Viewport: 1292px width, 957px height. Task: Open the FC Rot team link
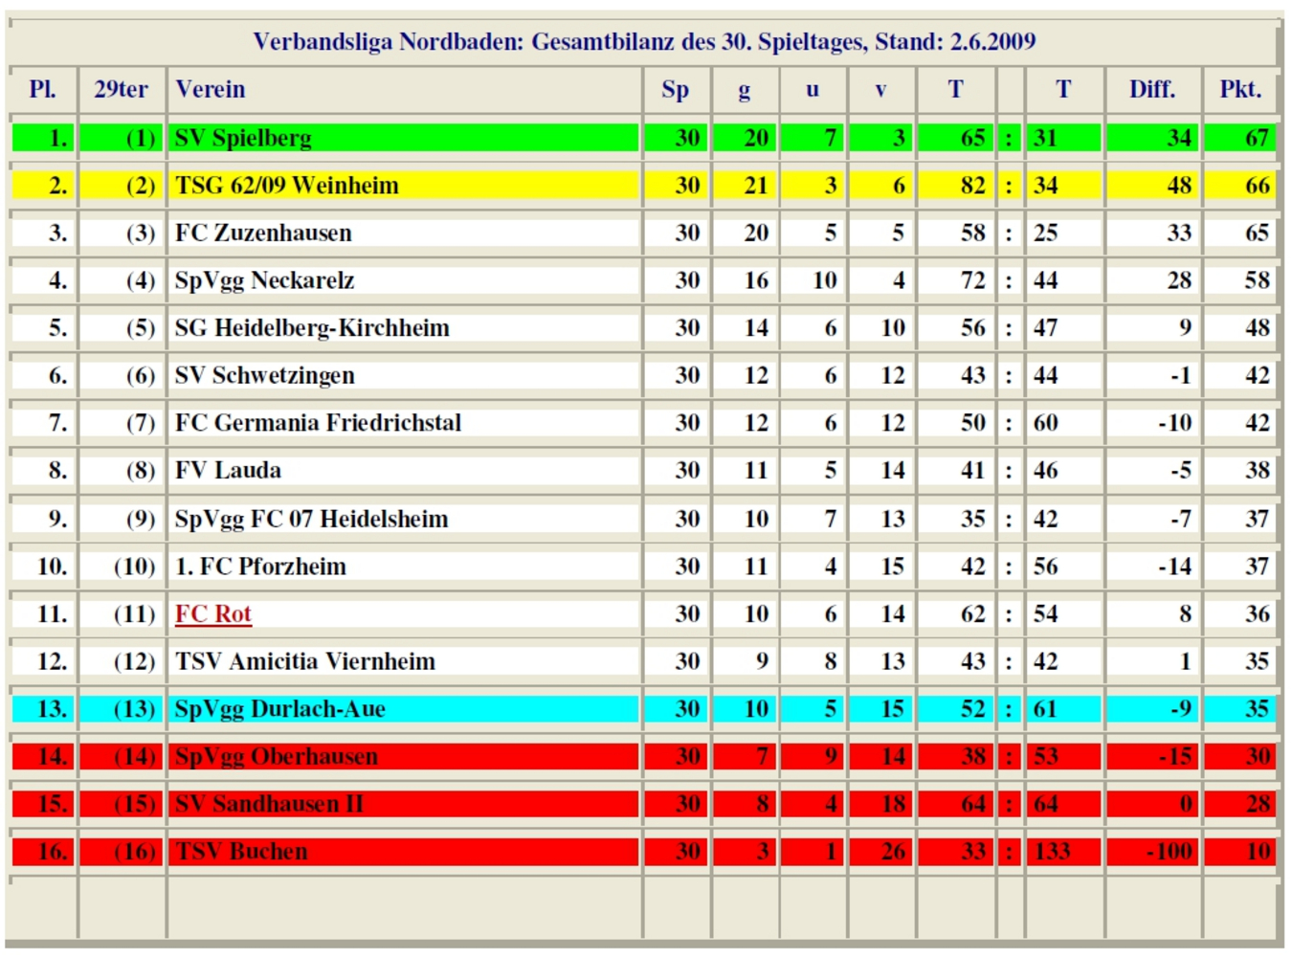[x=212, y=613]
